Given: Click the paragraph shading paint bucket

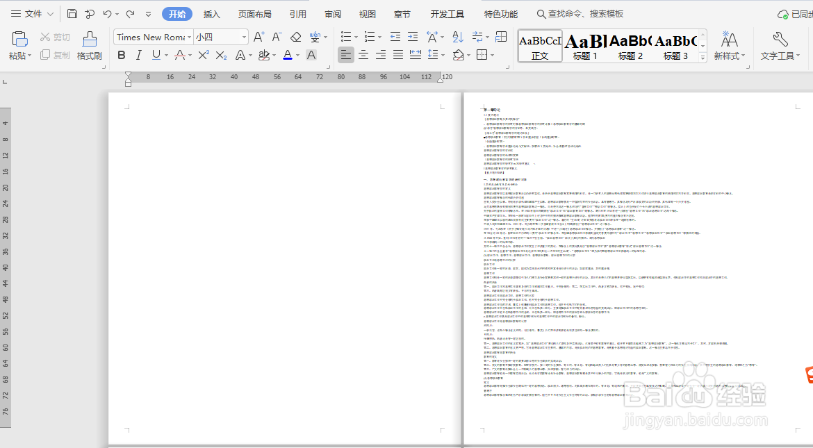Looking at the screenshot, I should pos(459,54).
